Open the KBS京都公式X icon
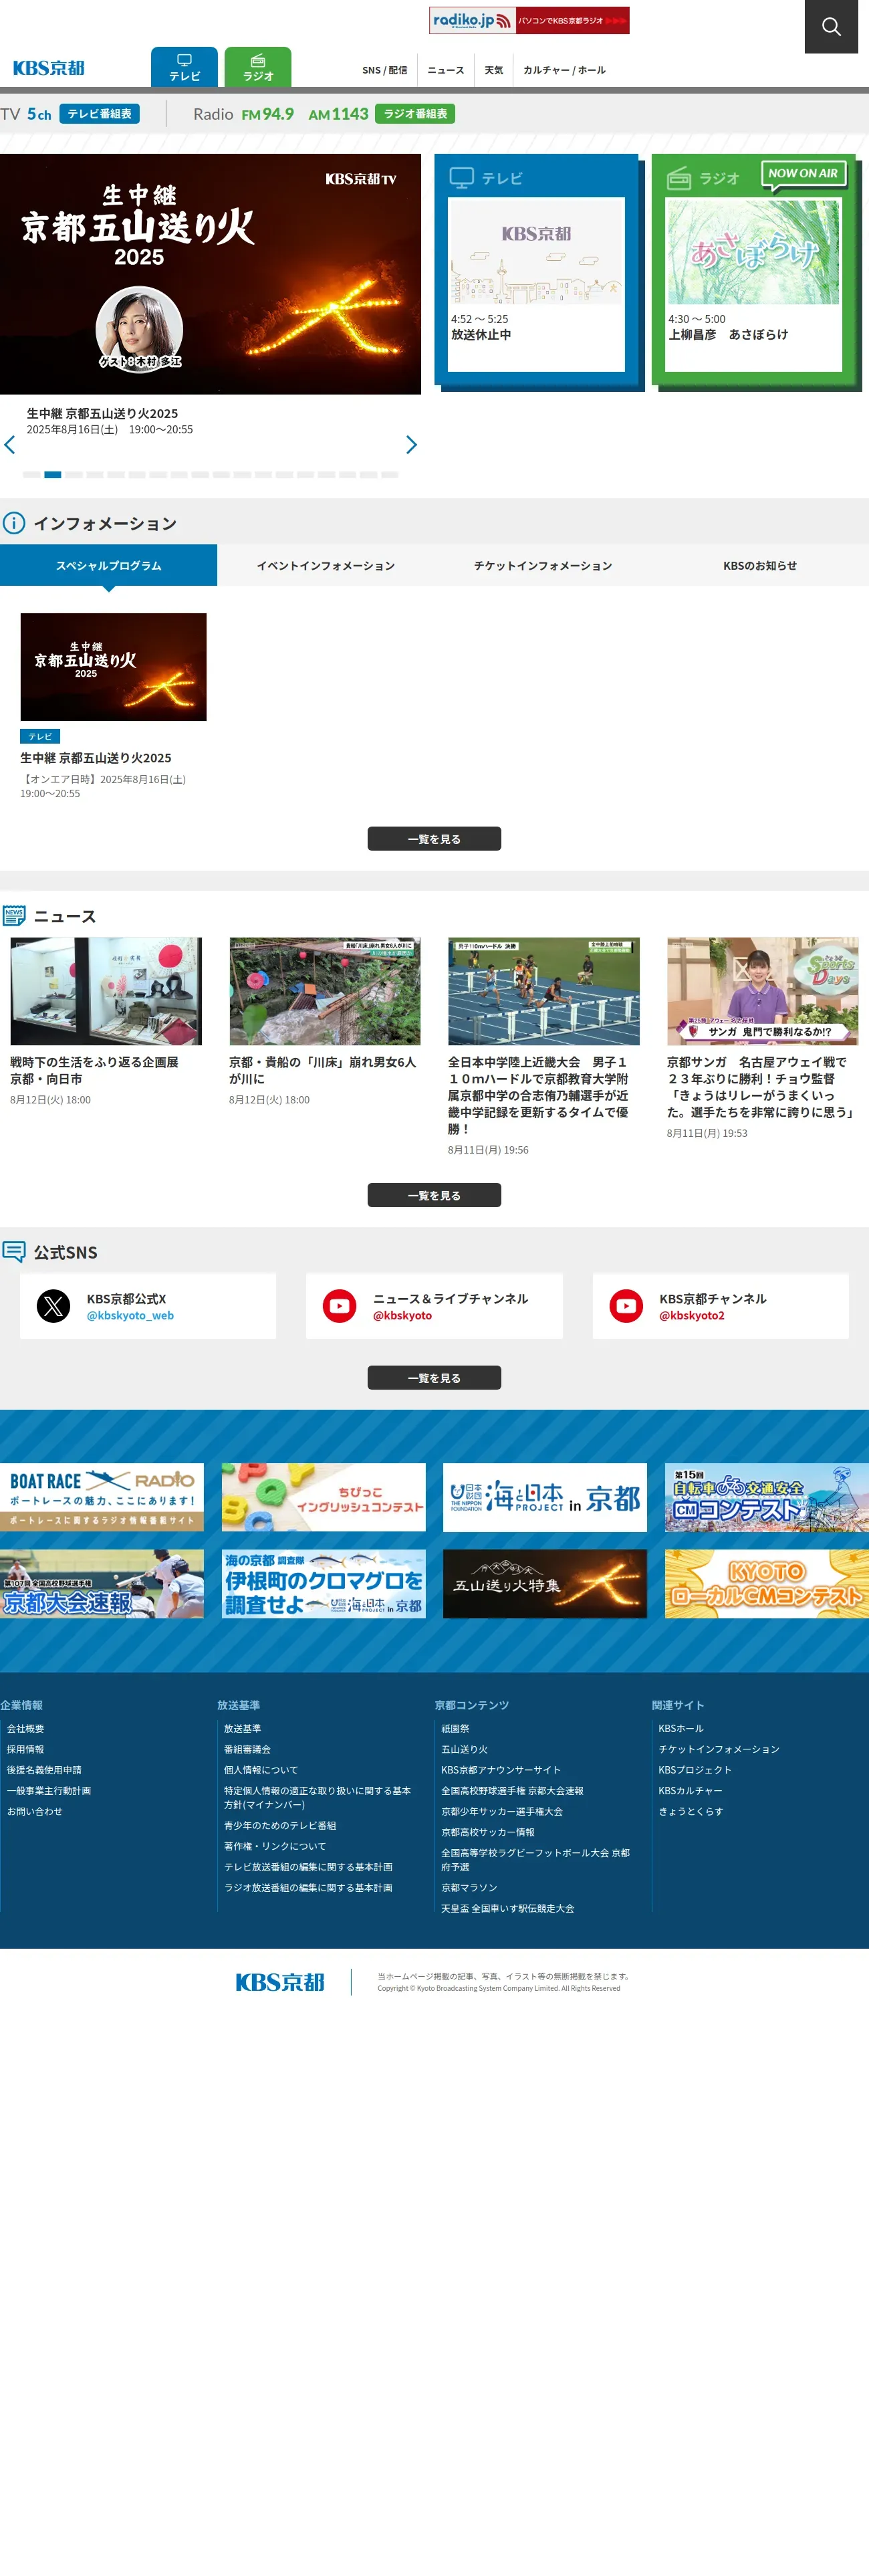The height and width of the screenshot is (2576, 869). point(53,1306)
